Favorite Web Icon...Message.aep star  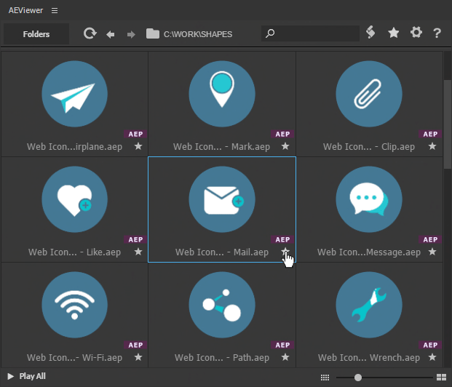pos(432,252)
